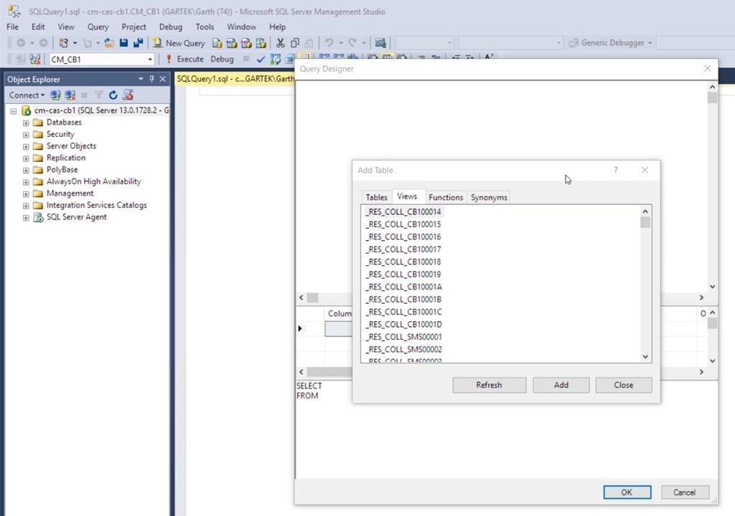Click the Refresh icon in Object Explorer
Viewport: 735px width, 516px height.
coord(113,95)
